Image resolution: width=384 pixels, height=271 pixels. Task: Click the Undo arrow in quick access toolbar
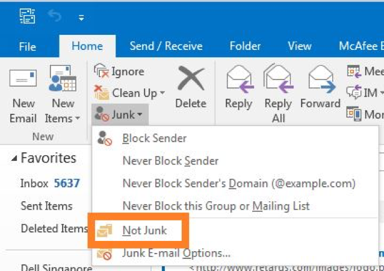pos(55,16)
